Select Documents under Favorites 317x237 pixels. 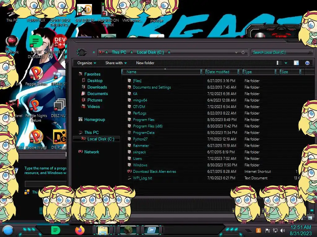coord(98,94)
